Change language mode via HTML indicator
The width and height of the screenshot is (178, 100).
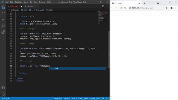coord(86,99)
